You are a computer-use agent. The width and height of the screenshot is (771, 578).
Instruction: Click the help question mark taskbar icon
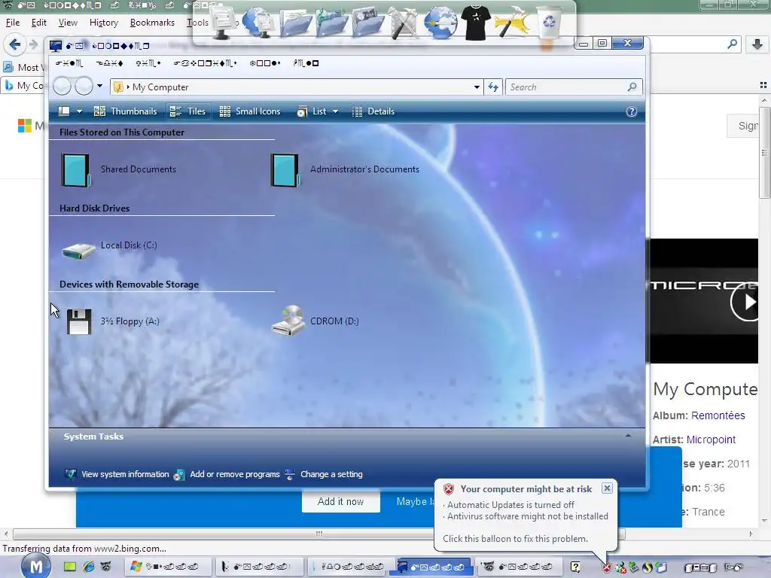575,567
